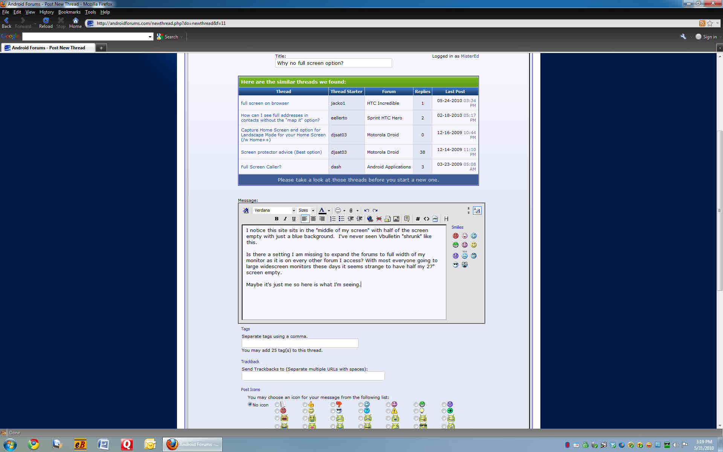Click into the Title input field

pyautogui.click(x=333, y=63)
